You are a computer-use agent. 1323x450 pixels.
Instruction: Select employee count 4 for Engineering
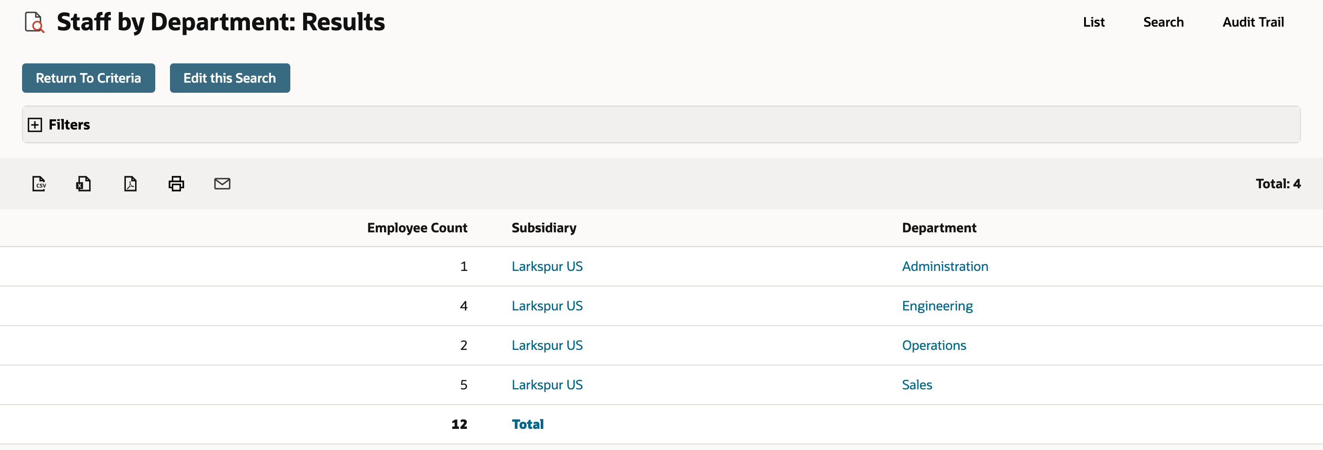coord(463,306)
